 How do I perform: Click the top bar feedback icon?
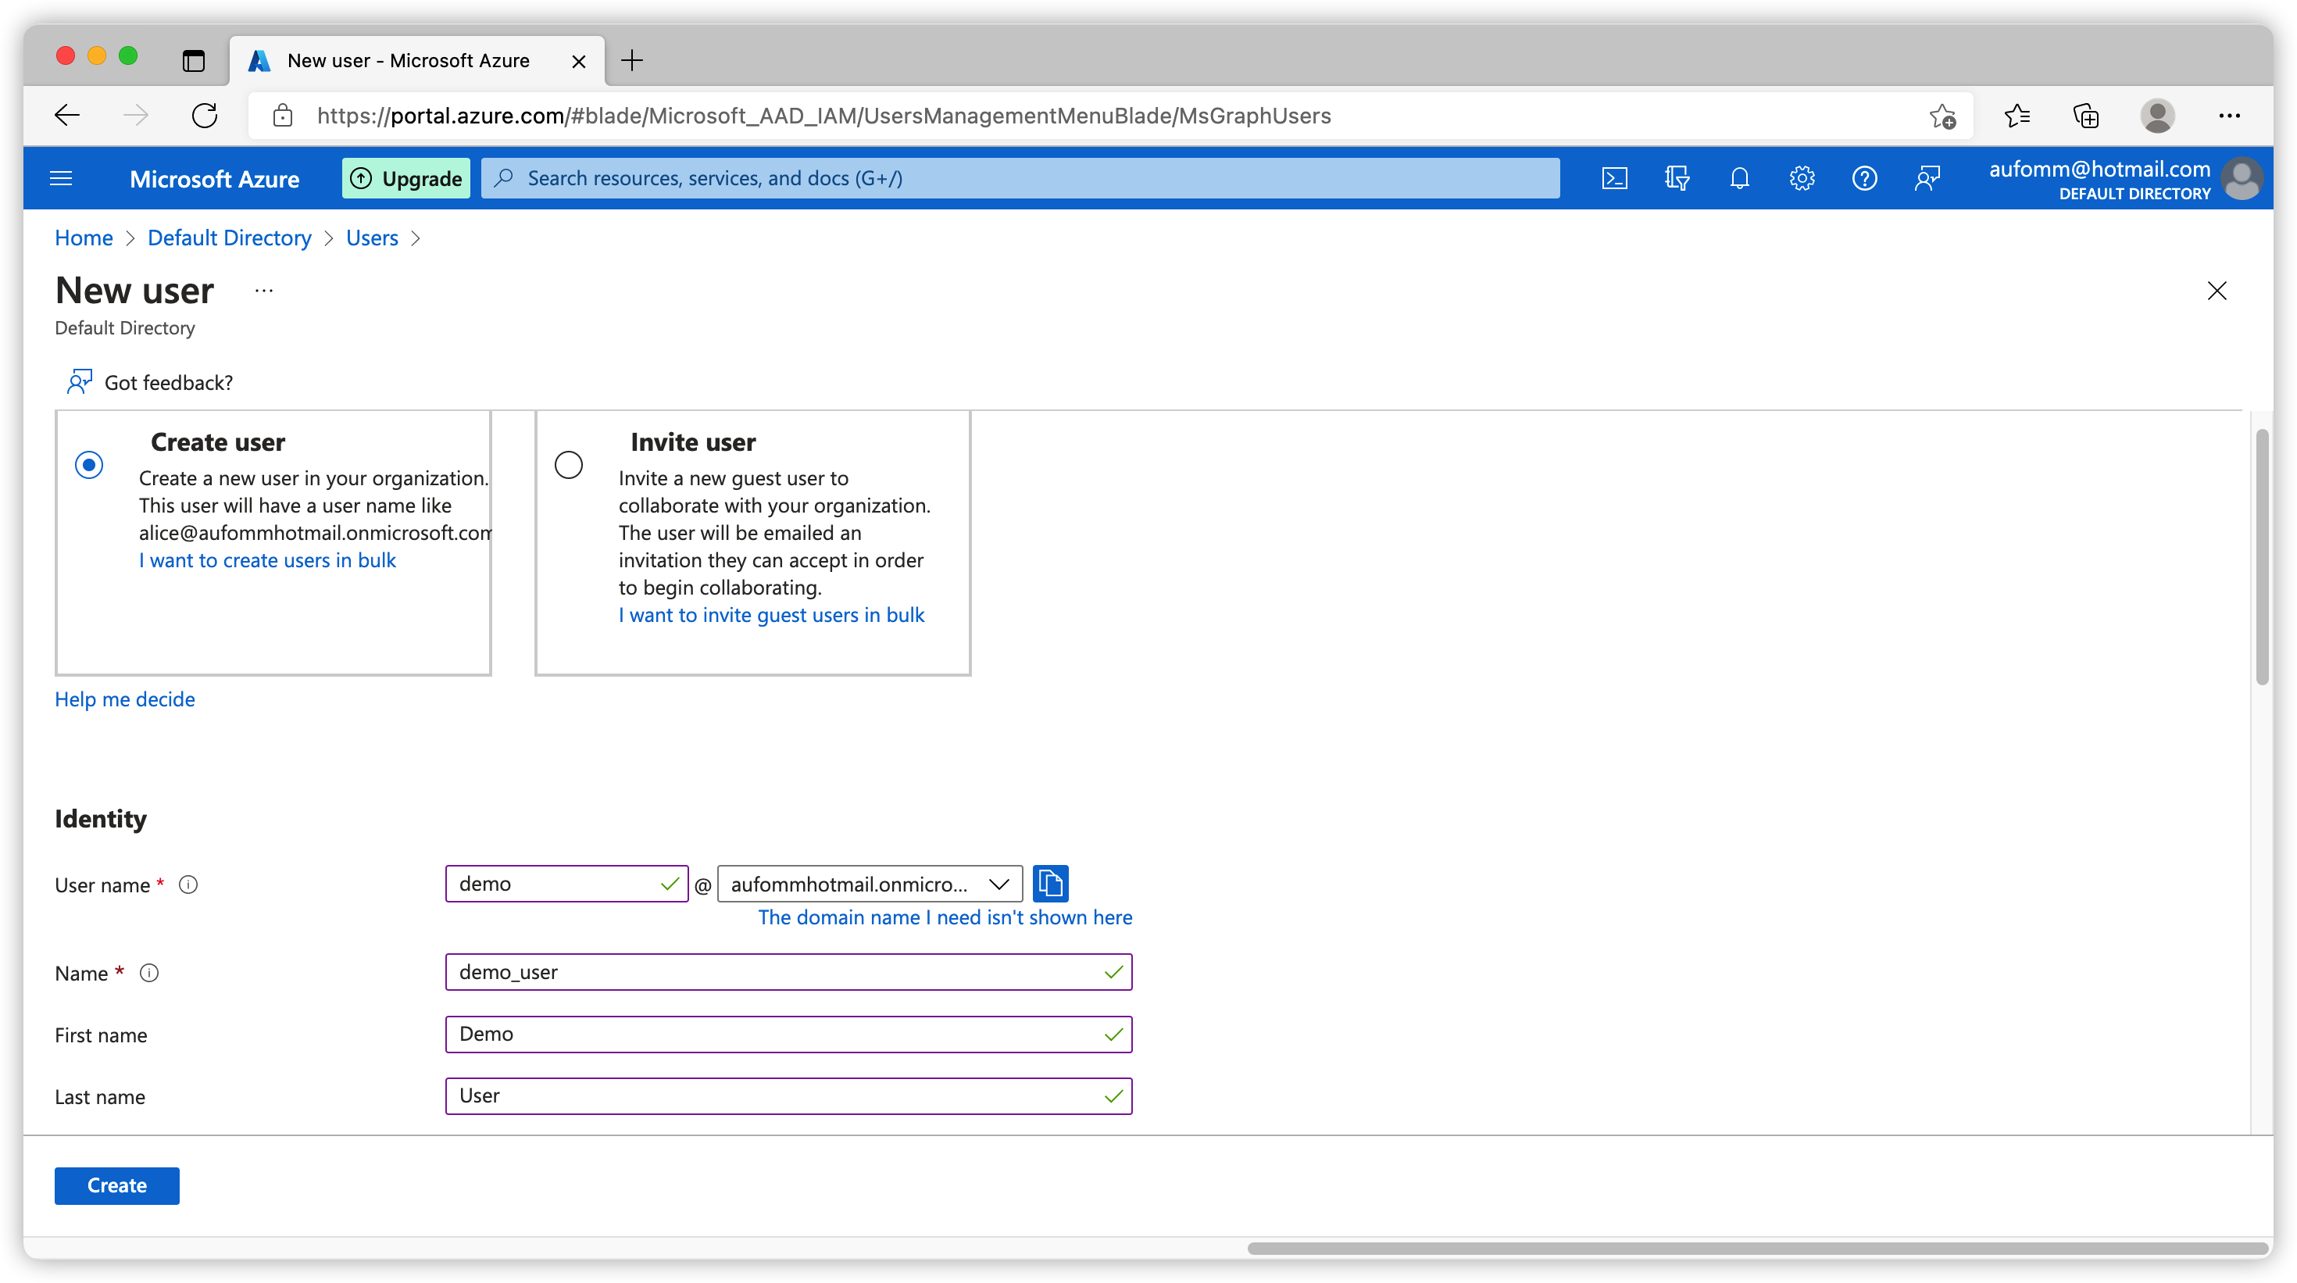[x=1926, y=178]
